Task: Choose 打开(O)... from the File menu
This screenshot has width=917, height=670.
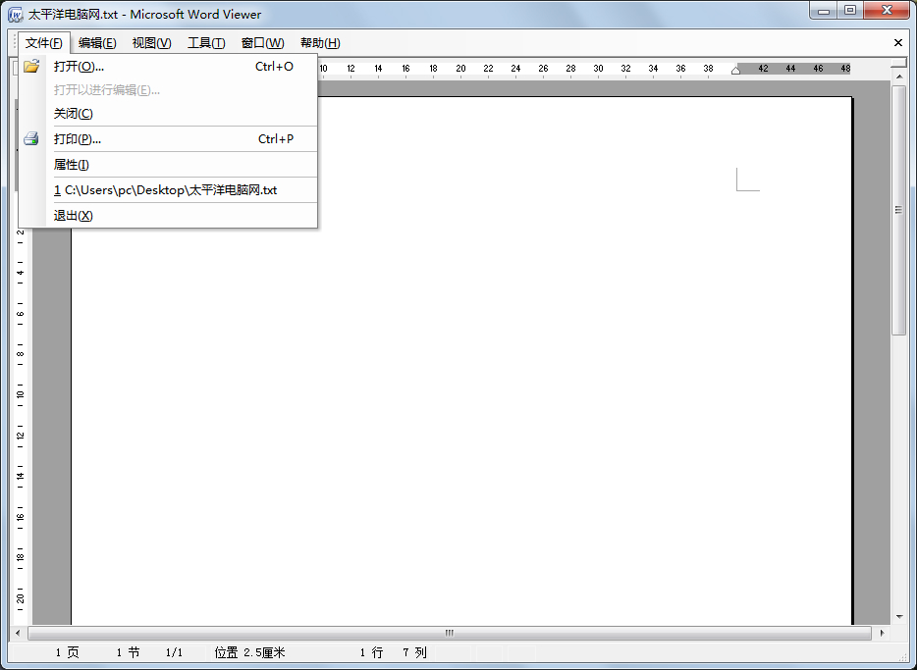Action: [x=169, y=67]
